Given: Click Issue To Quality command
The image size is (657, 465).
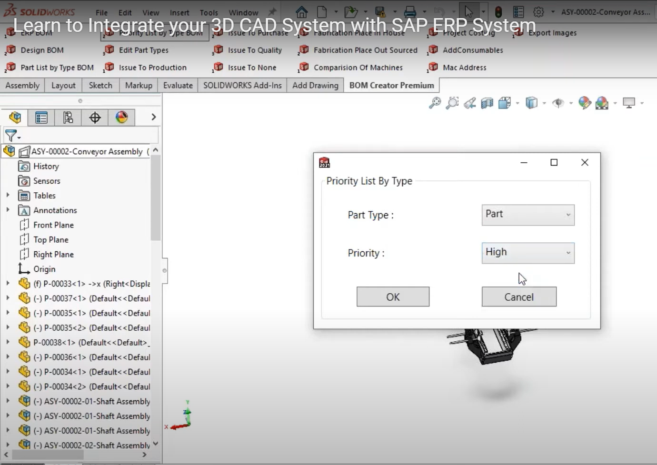Looking at the screenshot, I should click(248, 50).
